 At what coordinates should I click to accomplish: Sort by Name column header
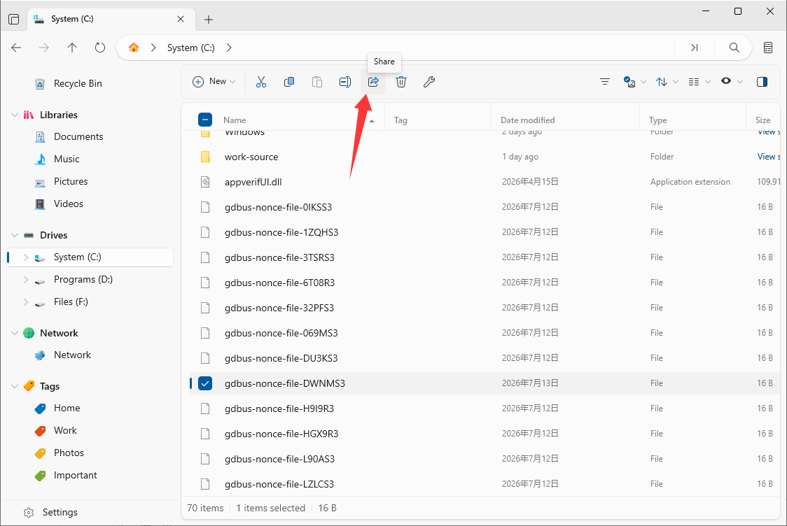[235, 120]
